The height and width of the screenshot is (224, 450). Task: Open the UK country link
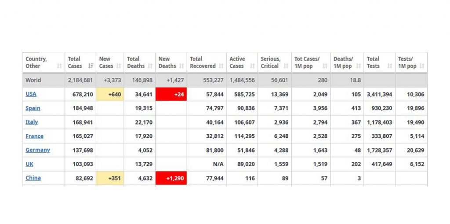pos(29,164)
